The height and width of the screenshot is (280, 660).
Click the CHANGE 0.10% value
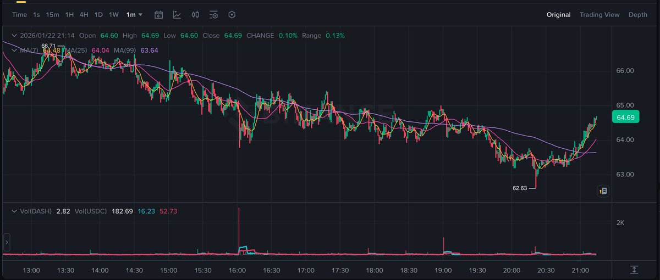point(288,35)
